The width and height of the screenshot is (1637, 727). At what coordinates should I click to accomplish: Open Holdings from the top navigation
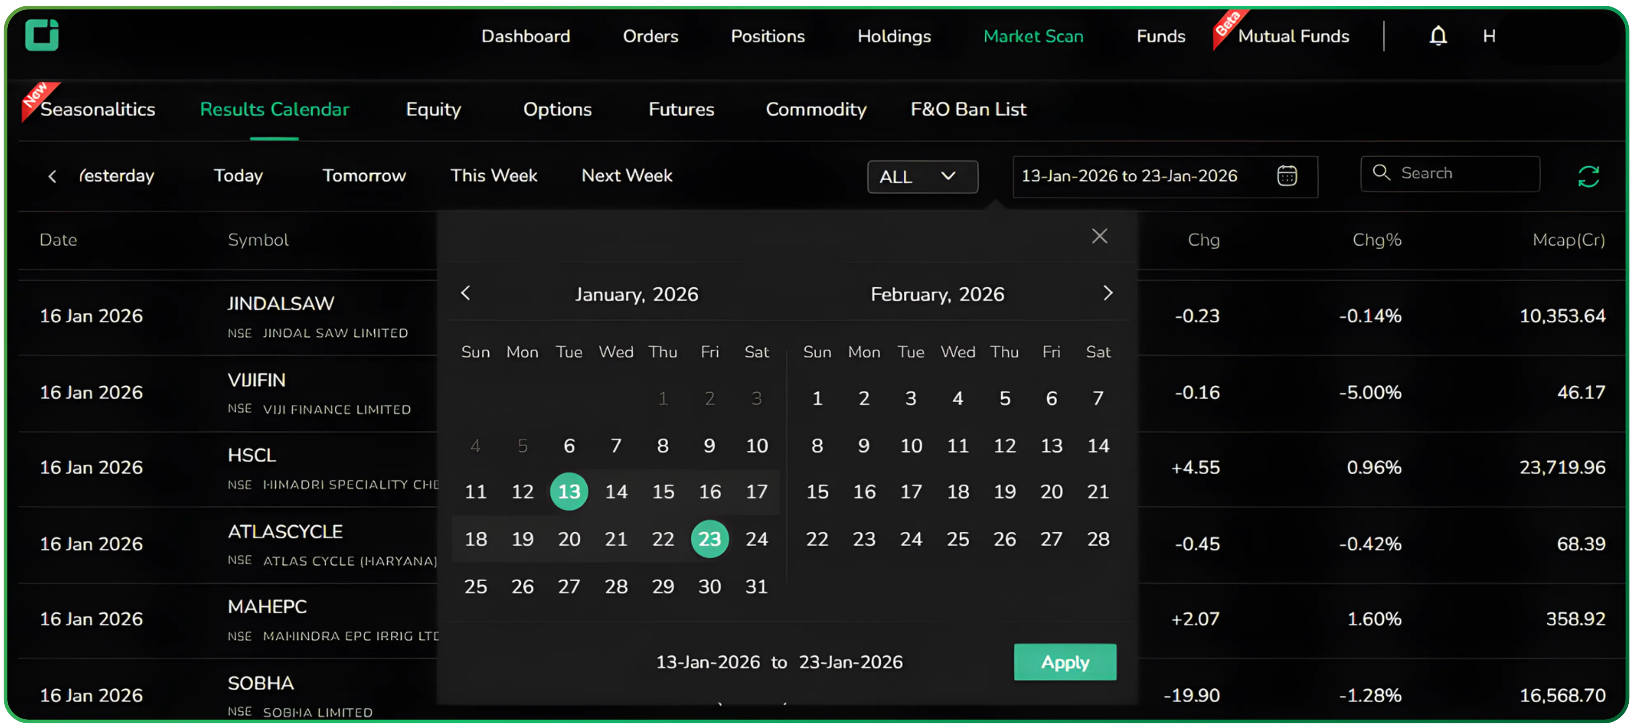pyautogui.click(x=893, y=36)
